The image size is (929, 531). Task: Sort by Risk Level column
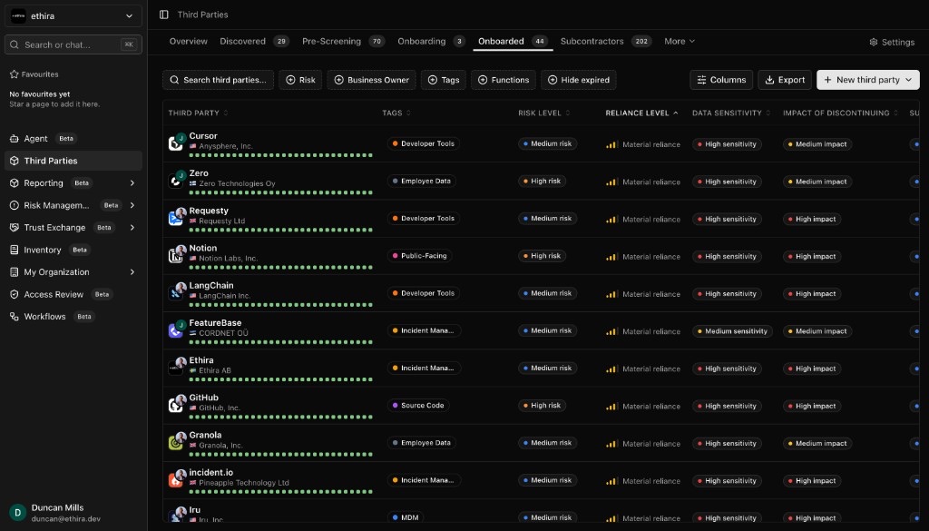click(x=544, y=113)
